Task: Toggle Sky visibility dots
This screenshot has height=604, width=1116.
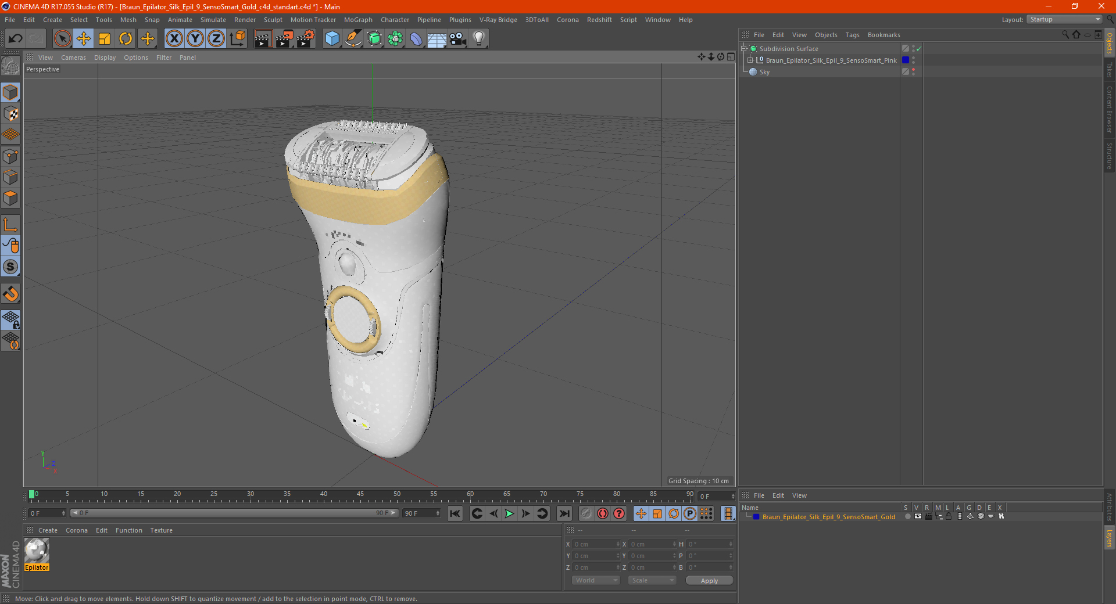Action: [x=913, y=72]
